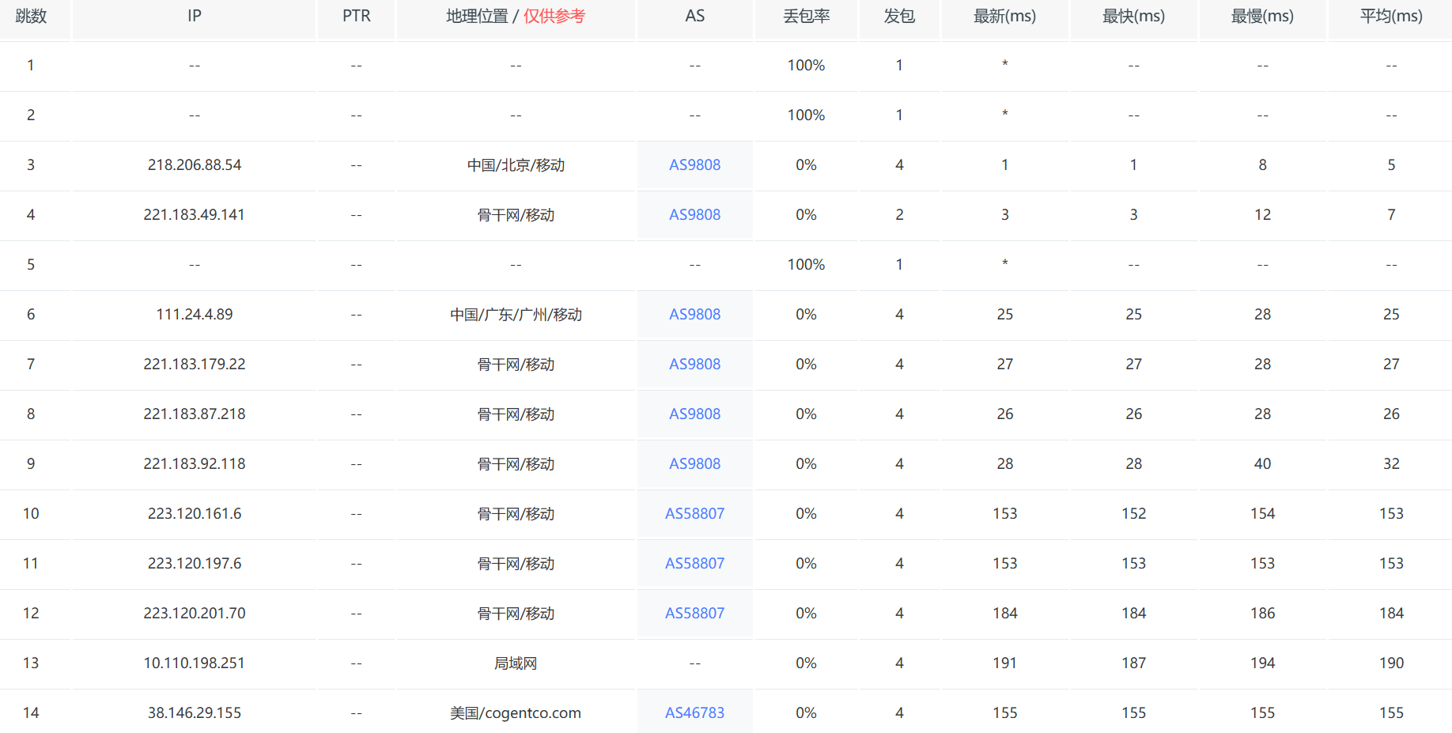The width and height of the screenshot is (1452, 733).
Task: Click the 局域网 cell on hop 13
Action: [516, 663]
